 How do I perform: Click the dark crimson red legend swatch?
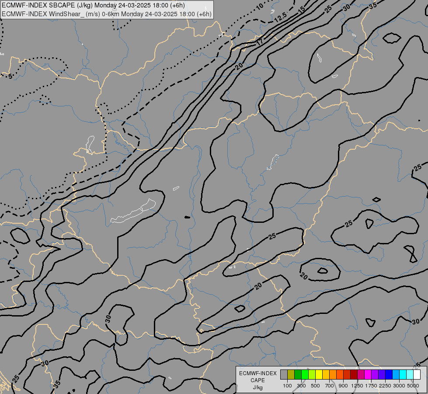(x=354, y=375)
